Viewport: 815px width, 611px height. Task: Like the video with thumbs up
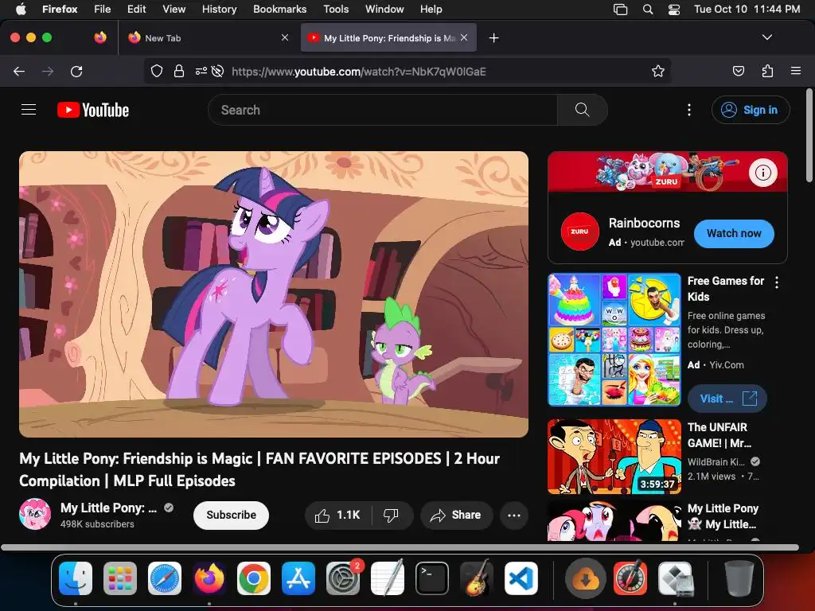[337, 515]
